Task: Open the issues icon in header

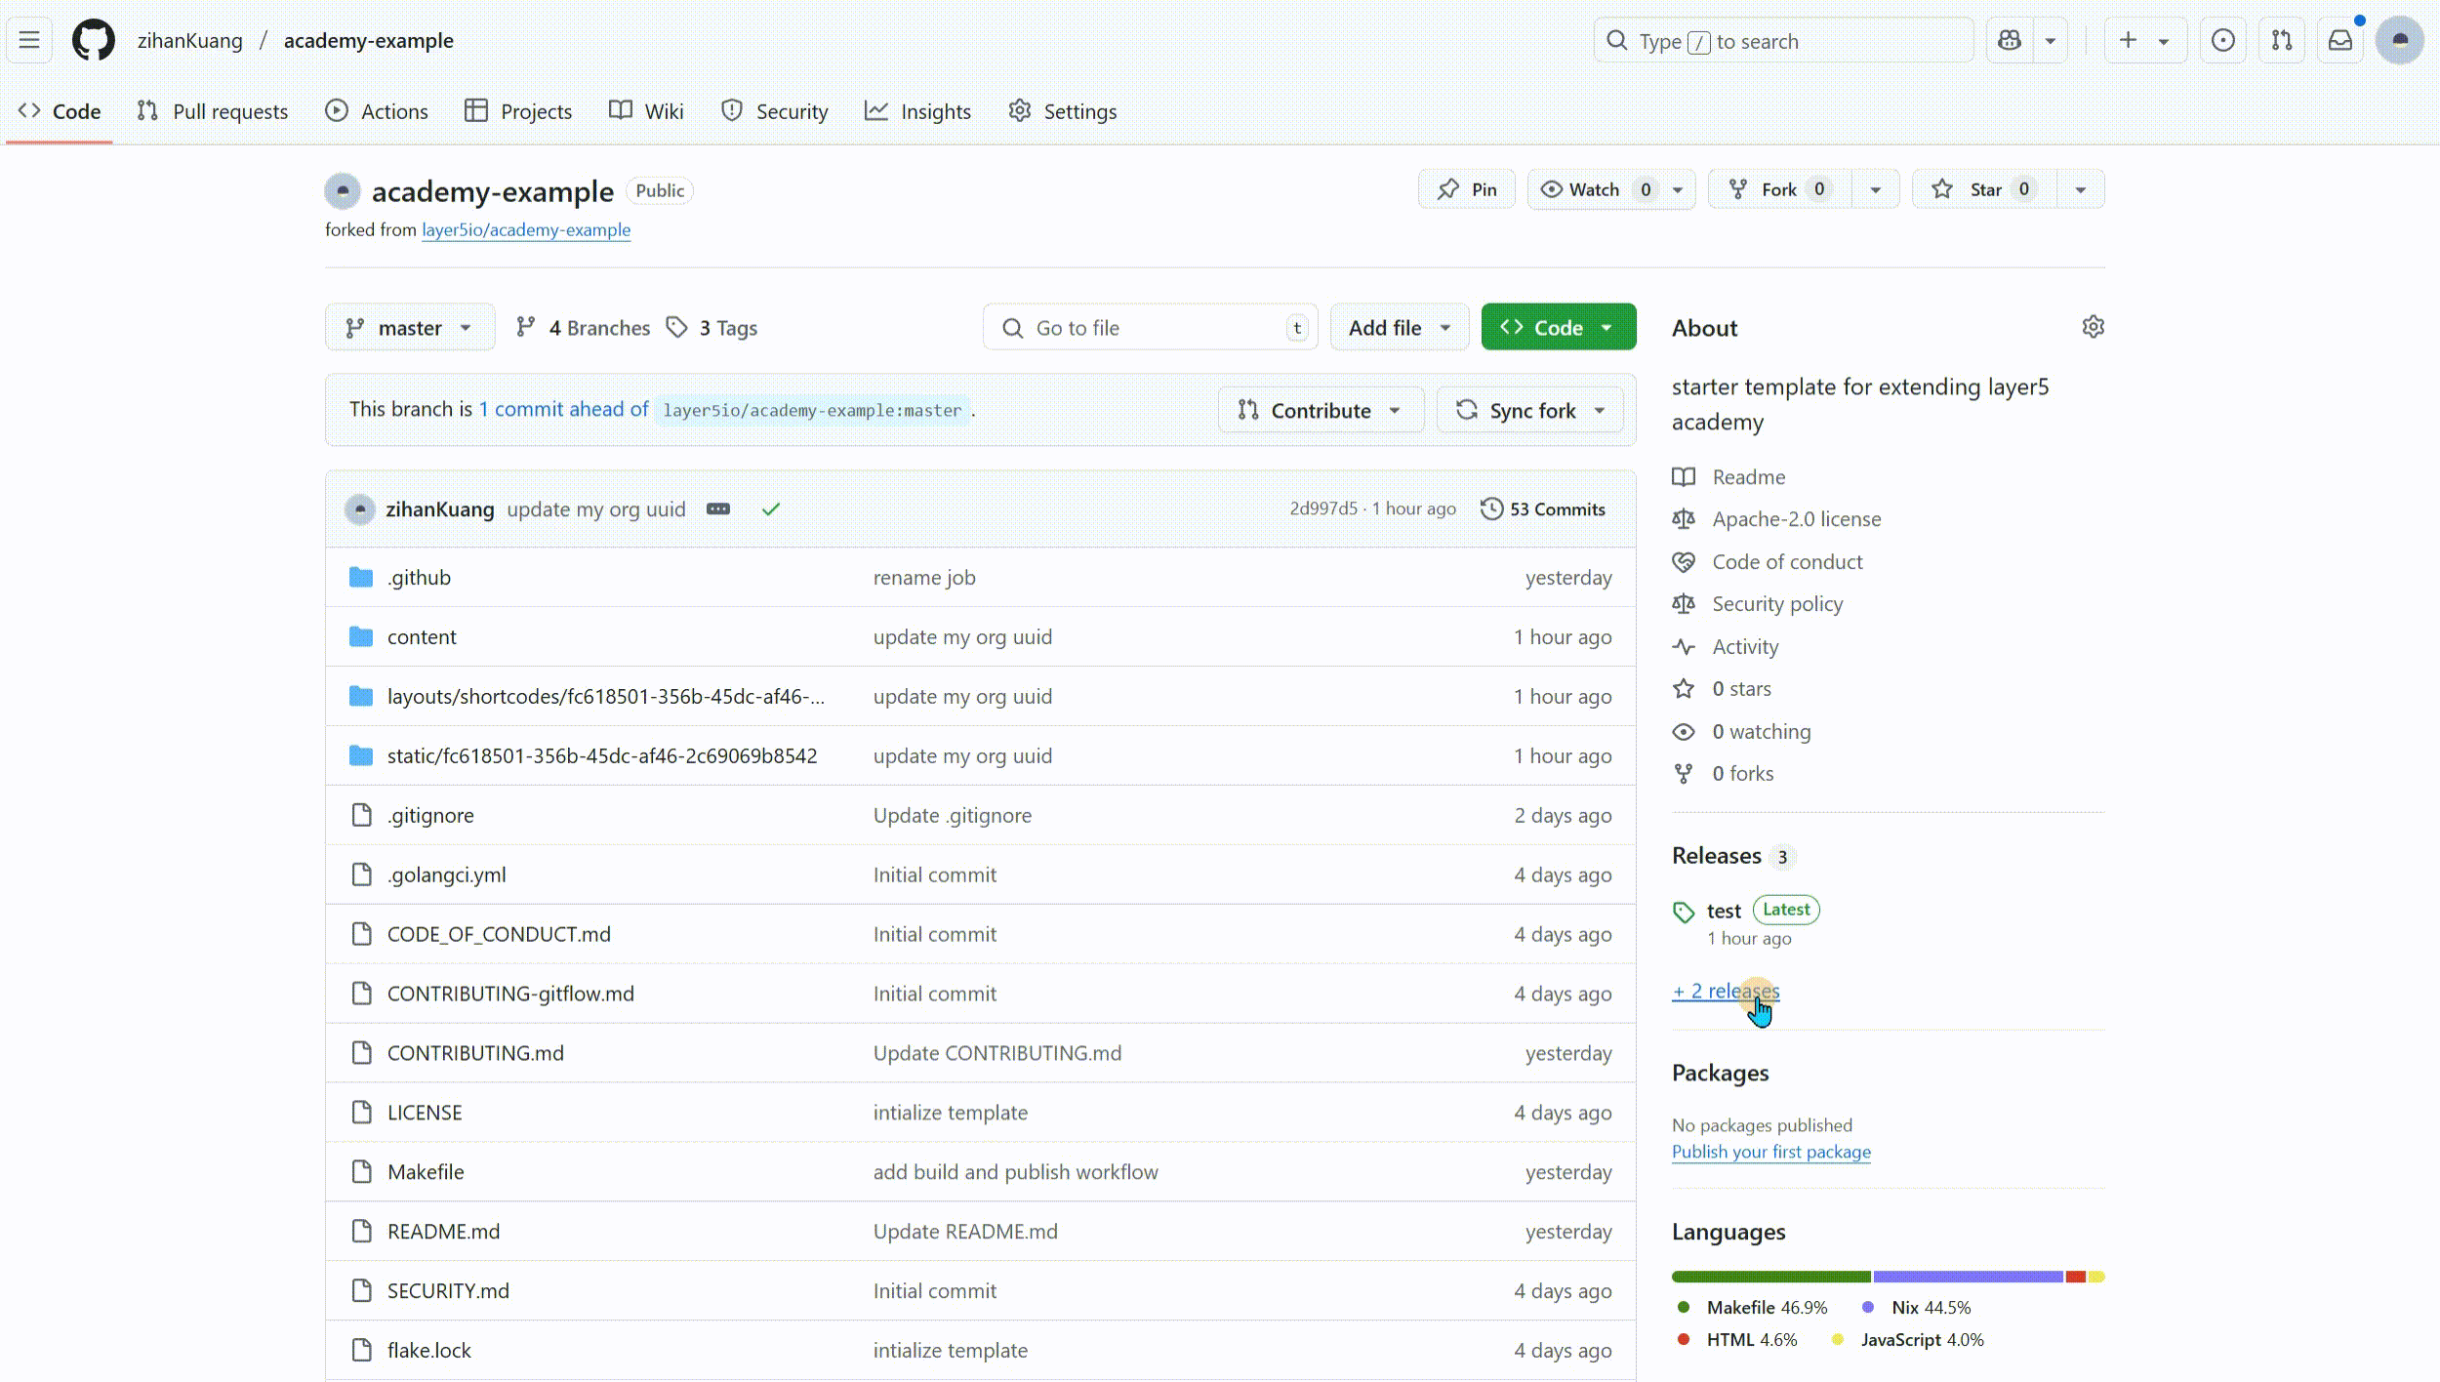Action: click(x=2222, y=40)
